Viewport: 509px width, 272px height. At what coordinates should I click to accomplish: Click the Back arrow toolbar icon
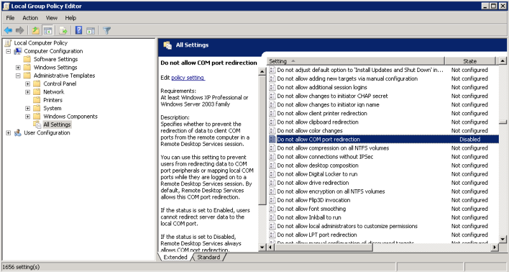pyautogui.click(x=8, y=30)
